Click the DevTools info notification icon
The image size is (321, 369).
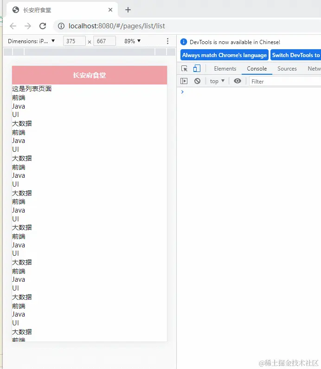(183, 42)
